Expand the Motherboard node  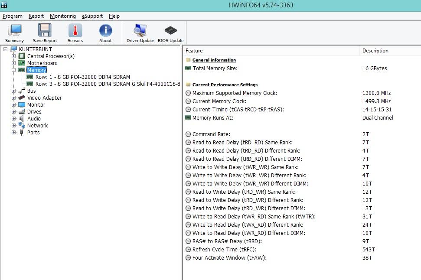pos(14,63)
